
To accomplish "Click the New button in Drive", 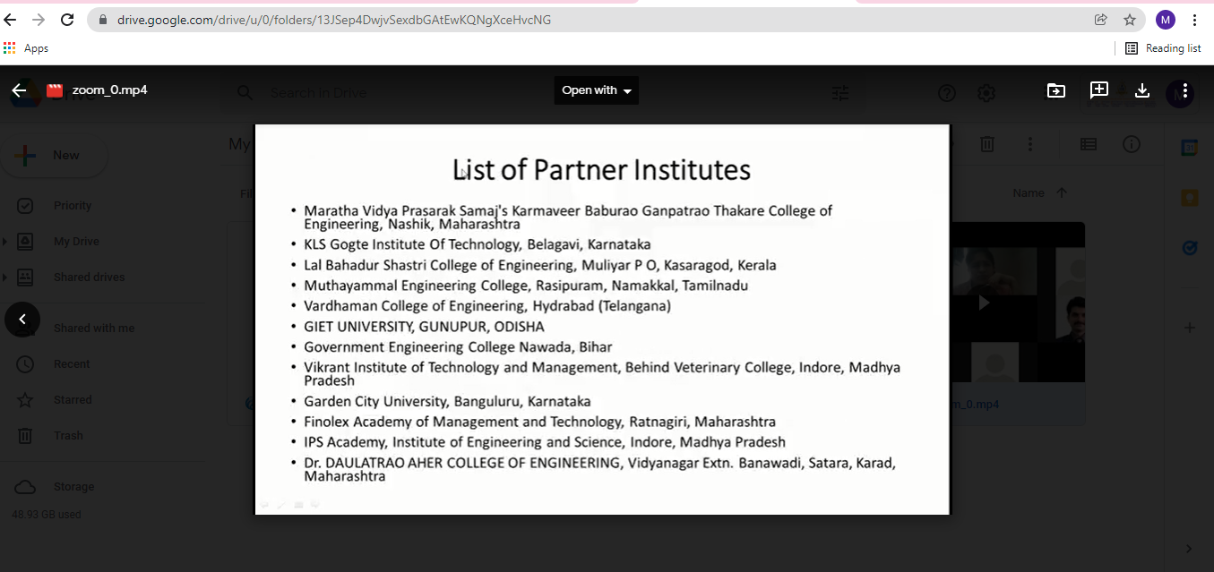I will click(x=55, y=156).
